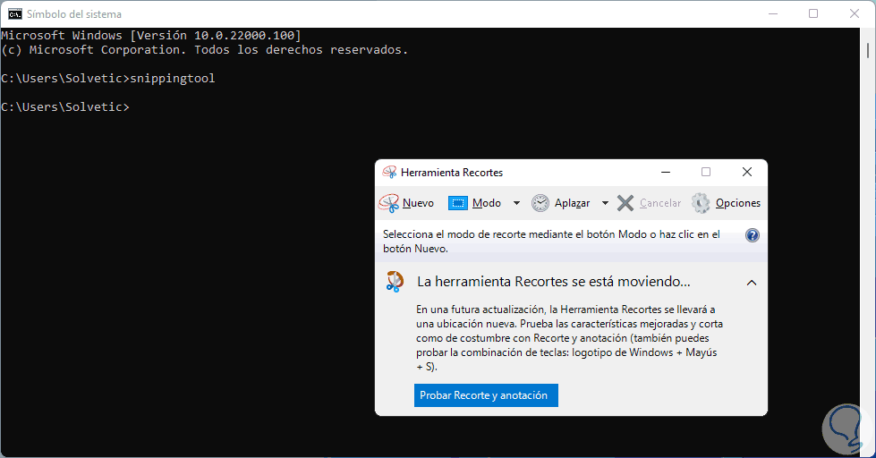This screenshot has height=458, width=876.
Task: Click the Símbolo del sistema title icon
Action: tap(15, 14)
